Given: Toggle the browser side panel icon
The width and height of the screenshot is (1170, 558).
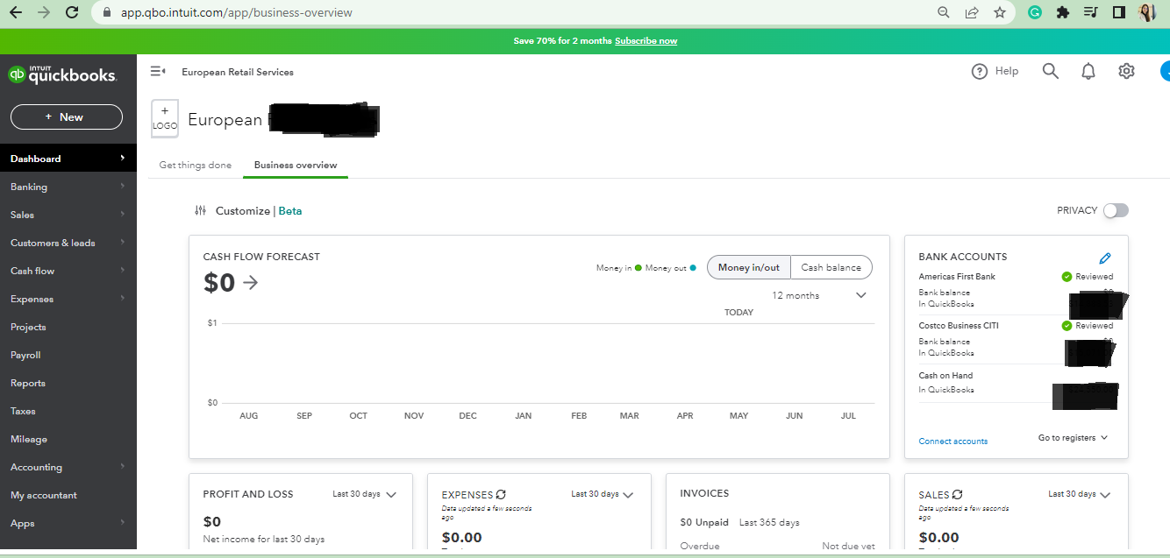Looking at the screenshot, I should pyautogui.click(x=1118, y=12).
